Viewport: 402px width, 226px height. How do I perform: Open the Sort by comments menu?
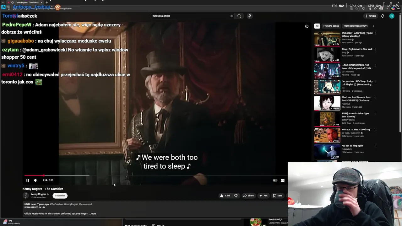click(158, 225)
